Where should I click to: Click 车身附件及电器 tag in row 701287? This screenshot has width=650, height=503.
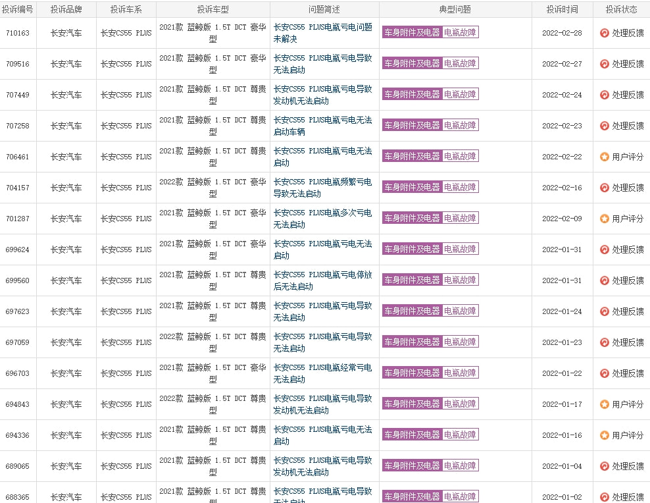click(x=412, y=218)
